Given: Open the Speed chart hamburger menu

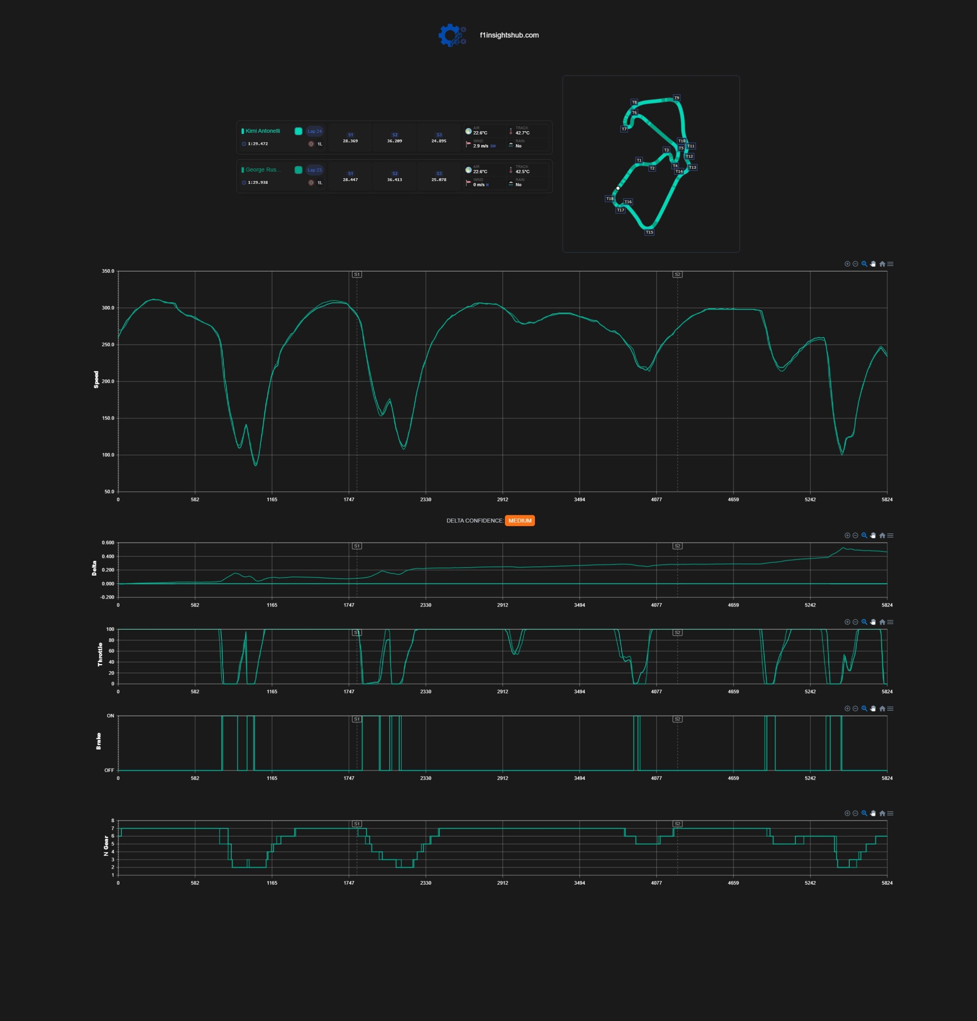Looking at the screenshot, I should coord(890,264).
